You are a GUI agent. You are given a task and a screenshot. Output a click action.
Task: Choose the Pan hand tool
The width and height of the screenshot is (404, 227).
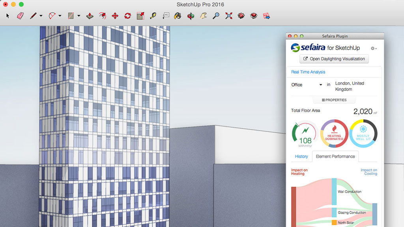204,16
